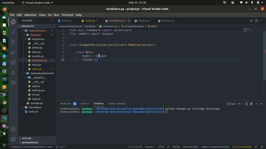Show Applications grid in dock

[x=4, y=145]
